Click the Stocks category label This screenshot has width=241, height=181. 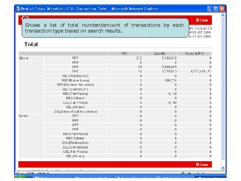pos(23,58)
